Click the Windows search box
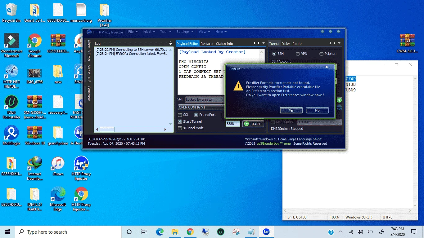 pyautogui.click(x=68, y=232)
